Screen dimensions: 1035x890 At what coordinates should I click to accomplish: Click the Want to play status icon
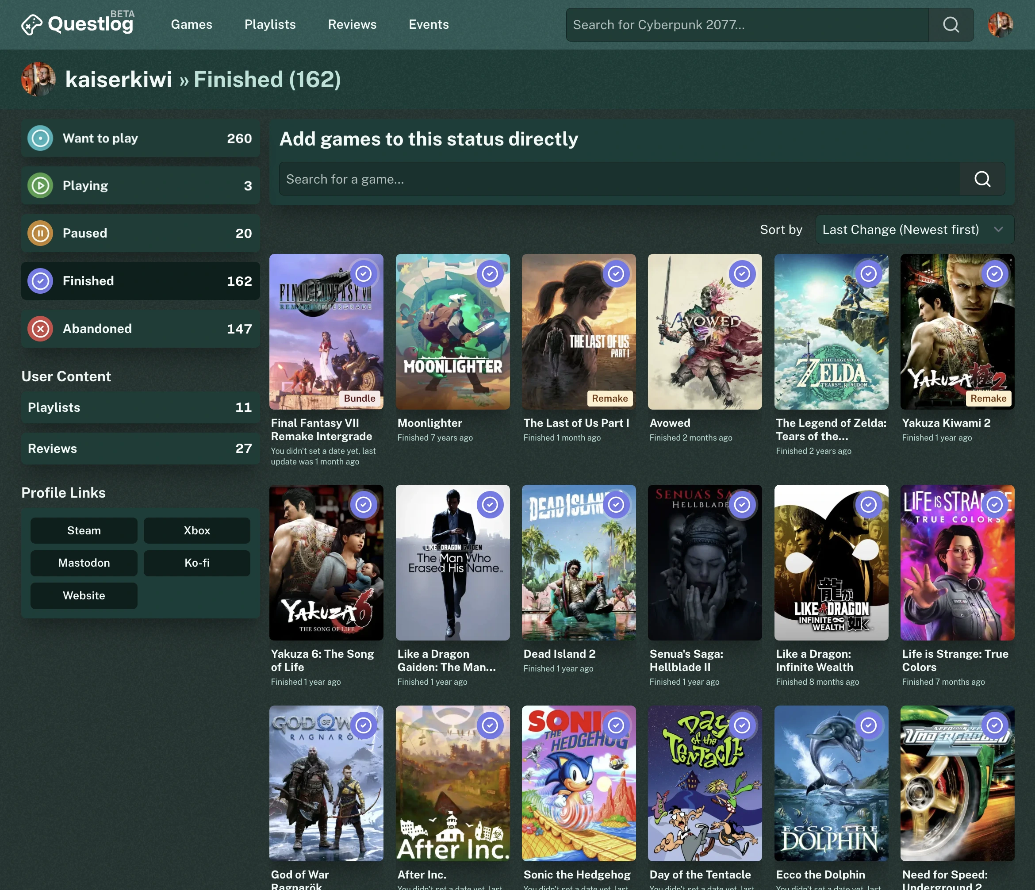(x=40, y=138)
